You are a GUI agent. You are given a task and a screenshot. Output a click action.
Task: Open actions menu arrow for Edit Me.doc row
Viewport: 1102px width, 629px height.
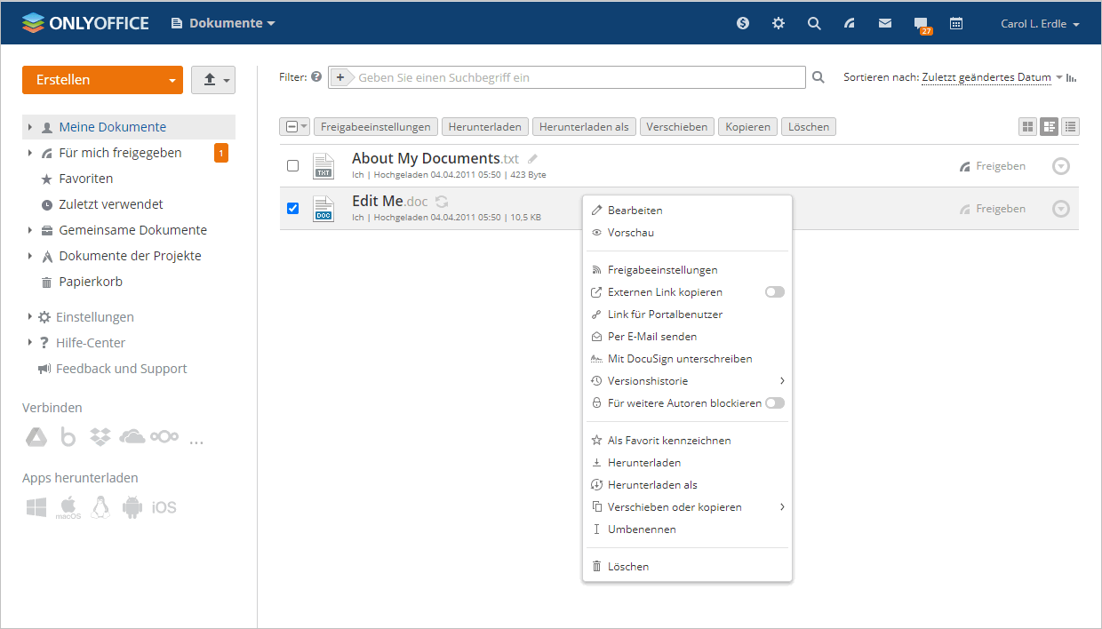pos(1061,209)
